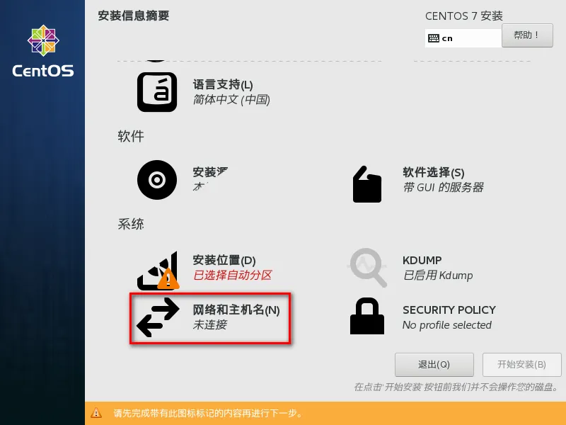
Task: Click the CentOS logo in the sidebar
Action: (43, 51)
